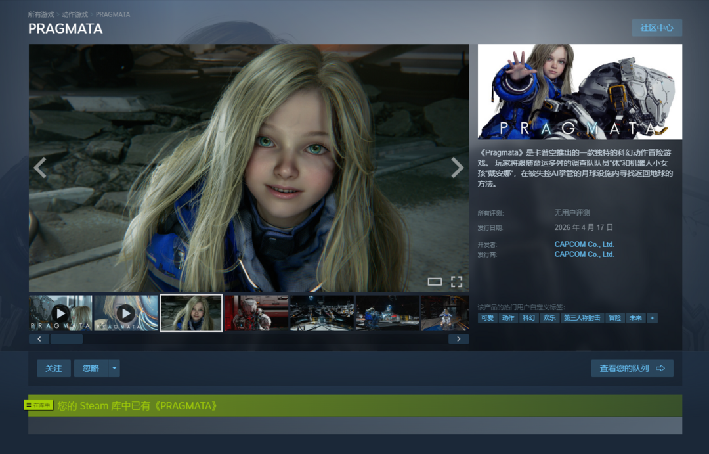Open 动作游戏 breadcrumb category

[75, 14]
